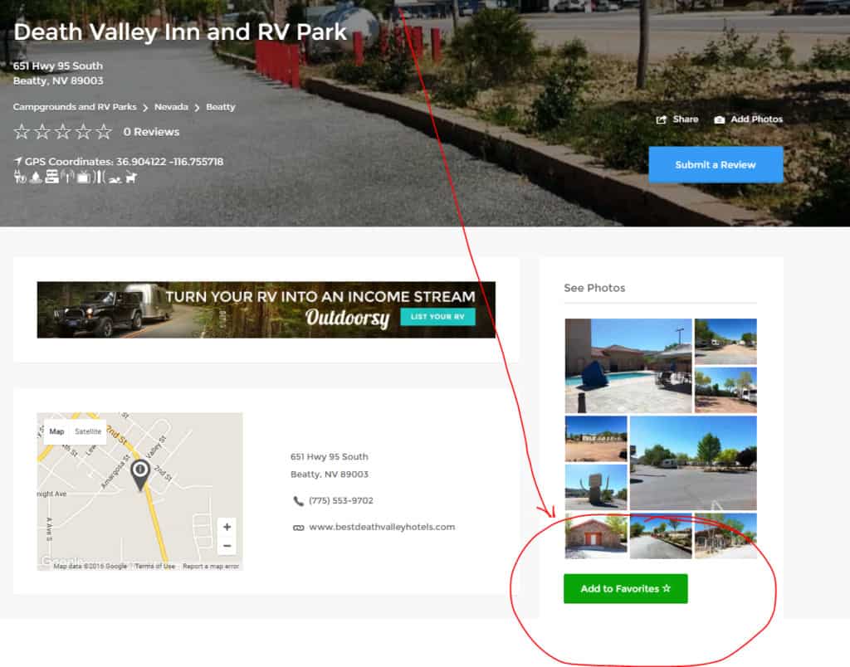The width and height of the screenshot is (850, 667).
Task: Select the Map view toggle
Action: click(57, 431)
